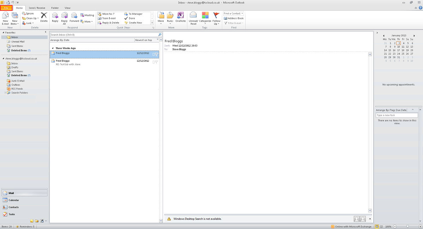Ignore the selected conversation
The image size is (423, 229).
28,13
